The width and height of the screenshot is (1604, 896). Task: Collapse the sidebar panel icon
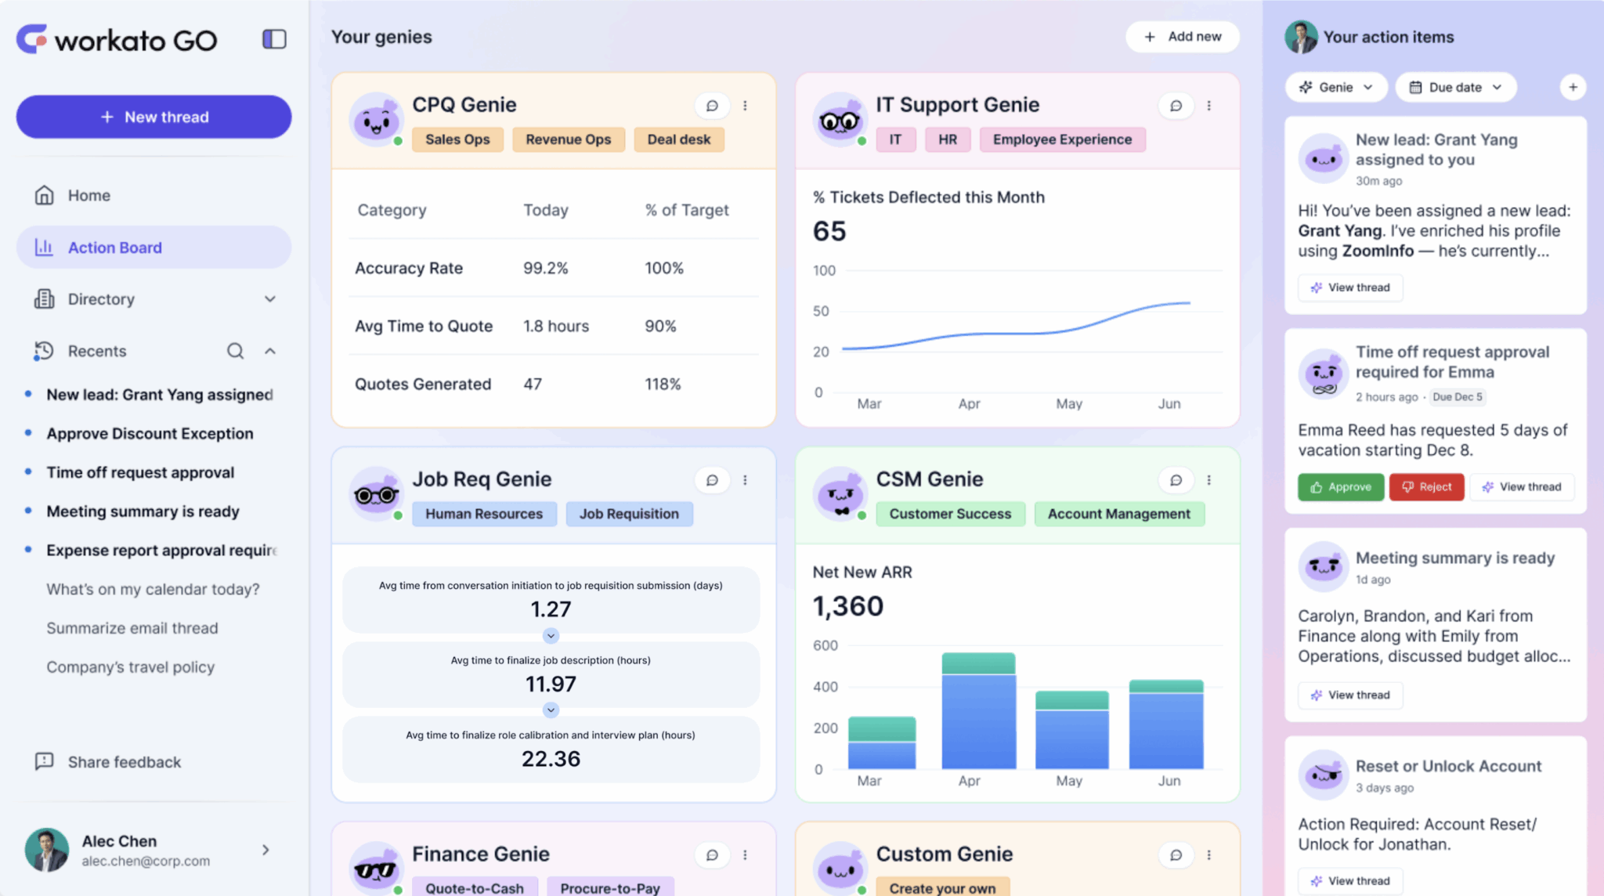tap(274, 39)
